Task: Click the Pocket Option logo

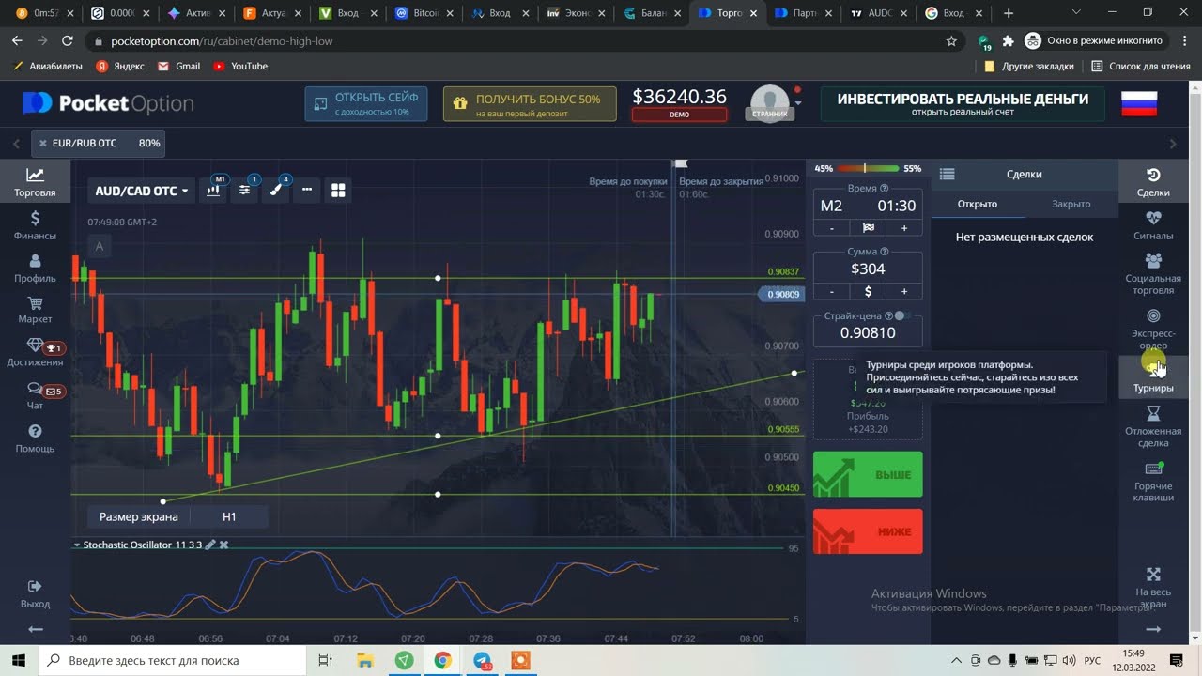Action: 109,103
